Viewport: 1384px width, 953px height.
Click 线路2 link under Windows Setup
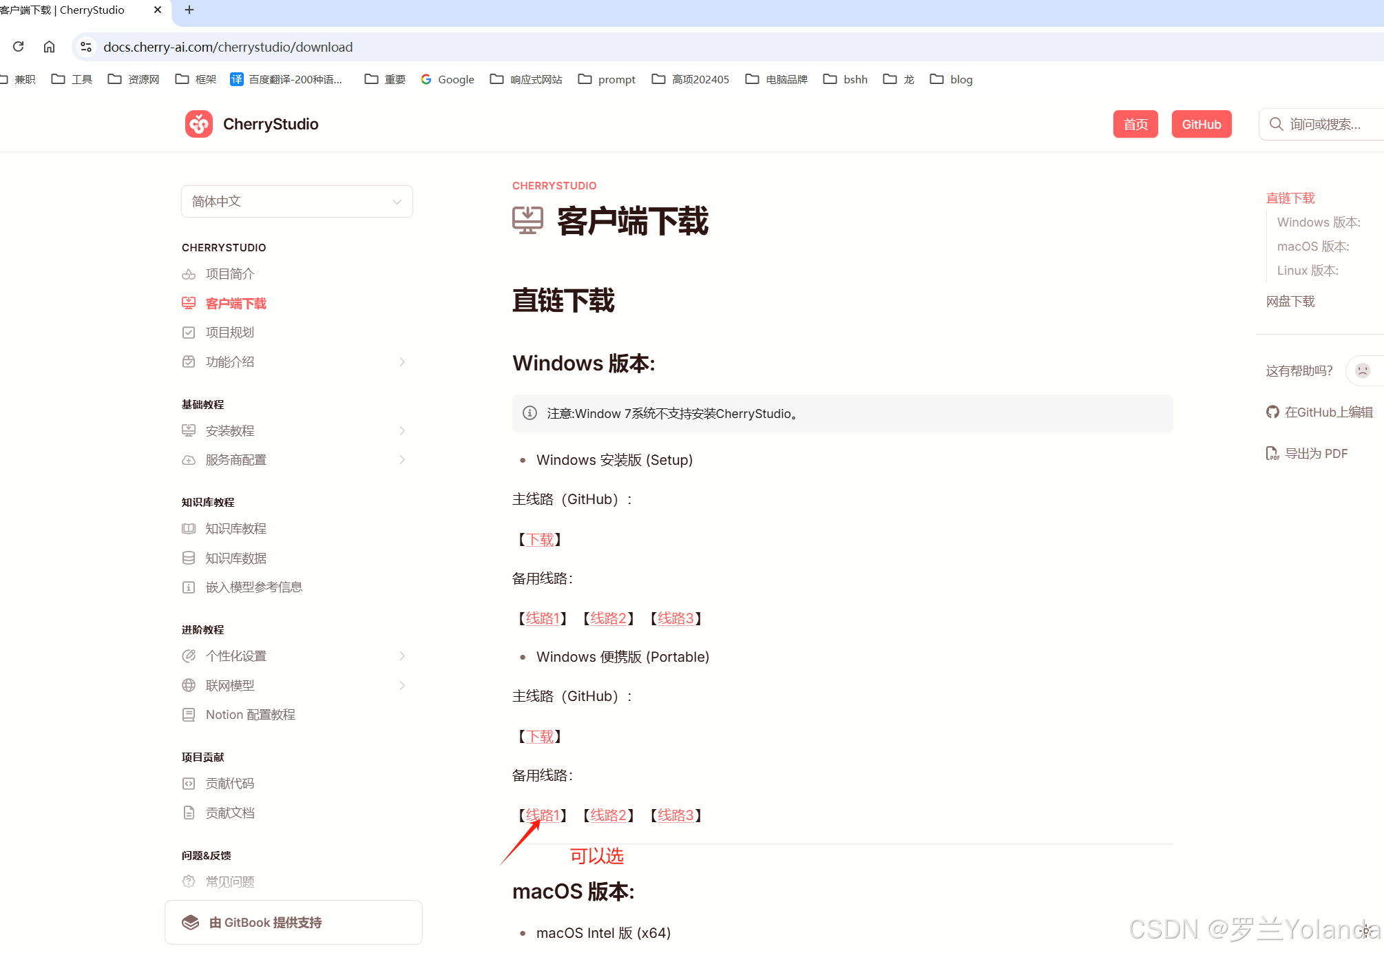pos(608,618)
